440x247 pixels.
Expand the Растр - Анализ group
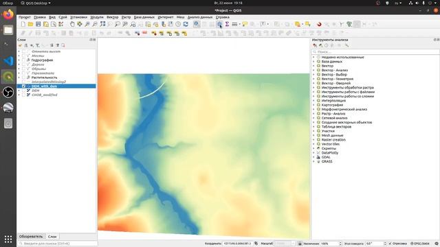click(313, 114)
